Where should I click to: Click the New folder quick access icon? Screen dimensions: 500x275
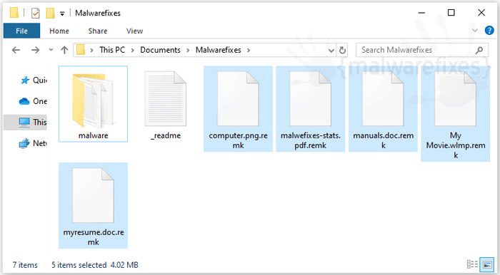[x=50, y=13]
